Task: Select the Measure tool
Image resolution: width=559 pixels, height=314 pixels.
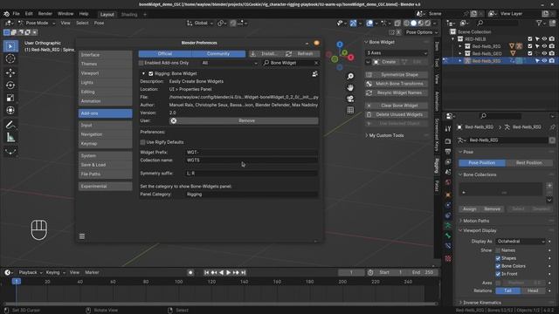Action: click(10, 137)
